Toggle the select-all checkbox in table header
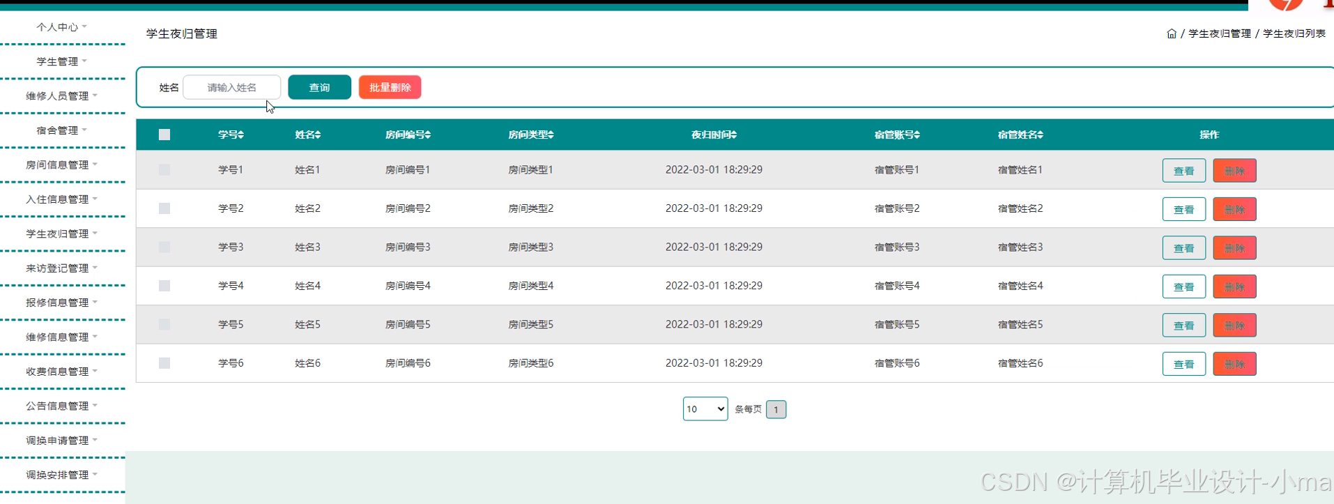The image size is (1334, 504). [x=164, y=135]
